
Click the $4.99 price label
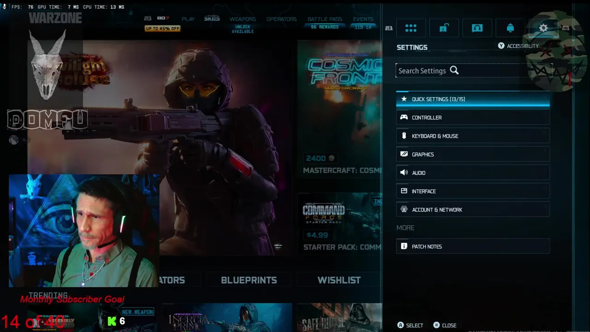[317, 235]
